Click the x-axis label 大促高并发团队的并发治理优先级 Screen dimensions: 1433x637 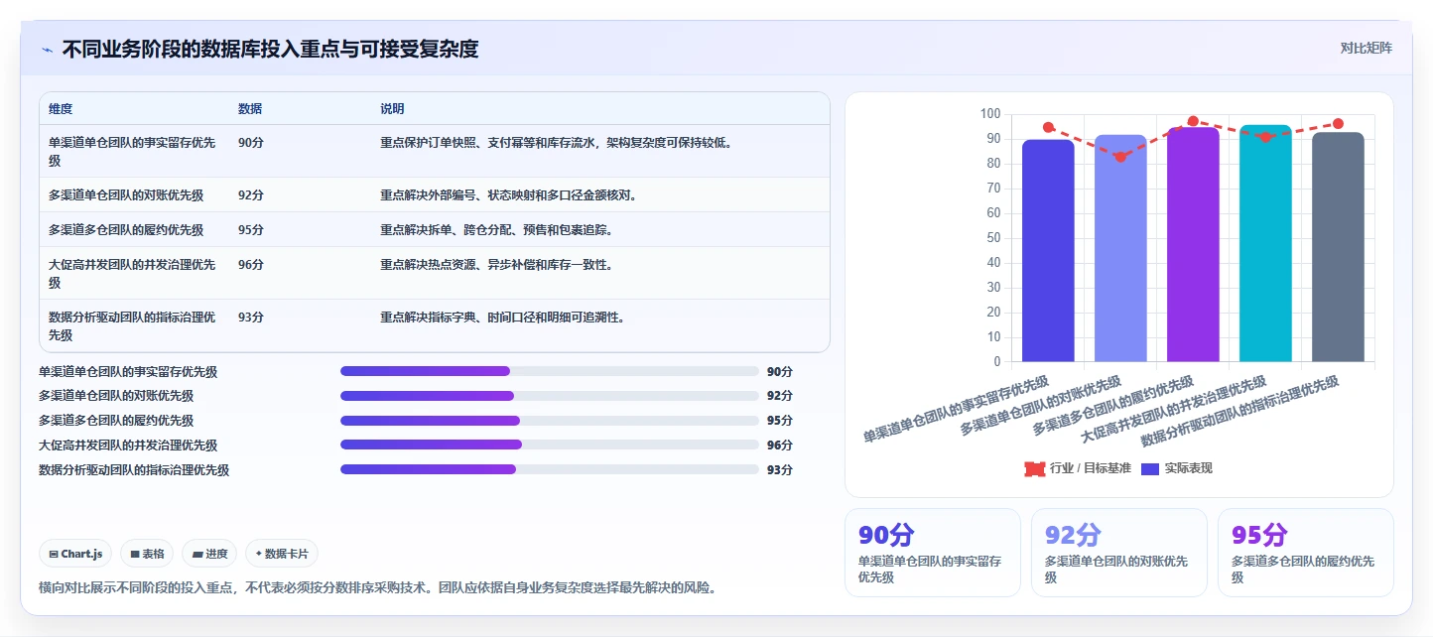tap(1173, 410)
